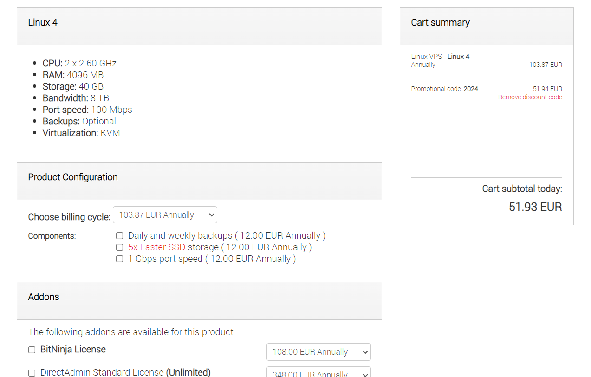The height and width of the screenshot is (377, 591).
Task: Click 'The following addons are available' text
Action: (x=131, y=332)
